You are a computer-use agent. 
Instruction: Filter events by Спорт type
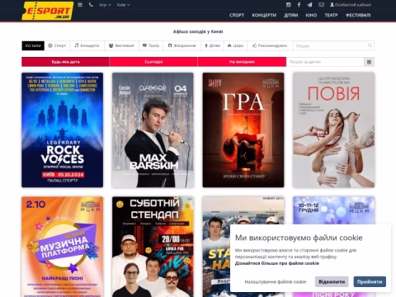(x=57, y=45)
